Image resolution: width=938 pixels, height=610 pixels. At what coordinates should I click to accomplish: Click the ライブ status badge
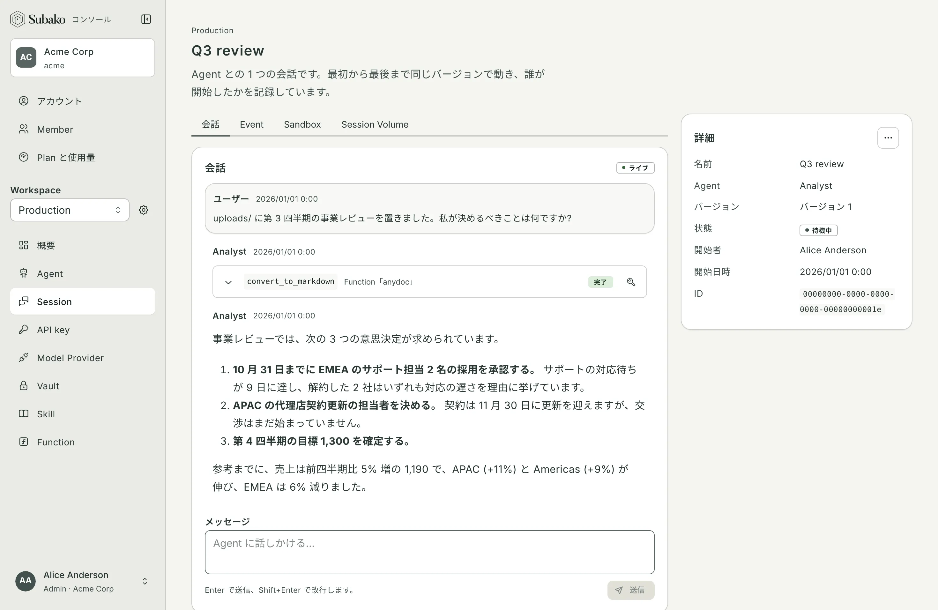coord(635,168)
